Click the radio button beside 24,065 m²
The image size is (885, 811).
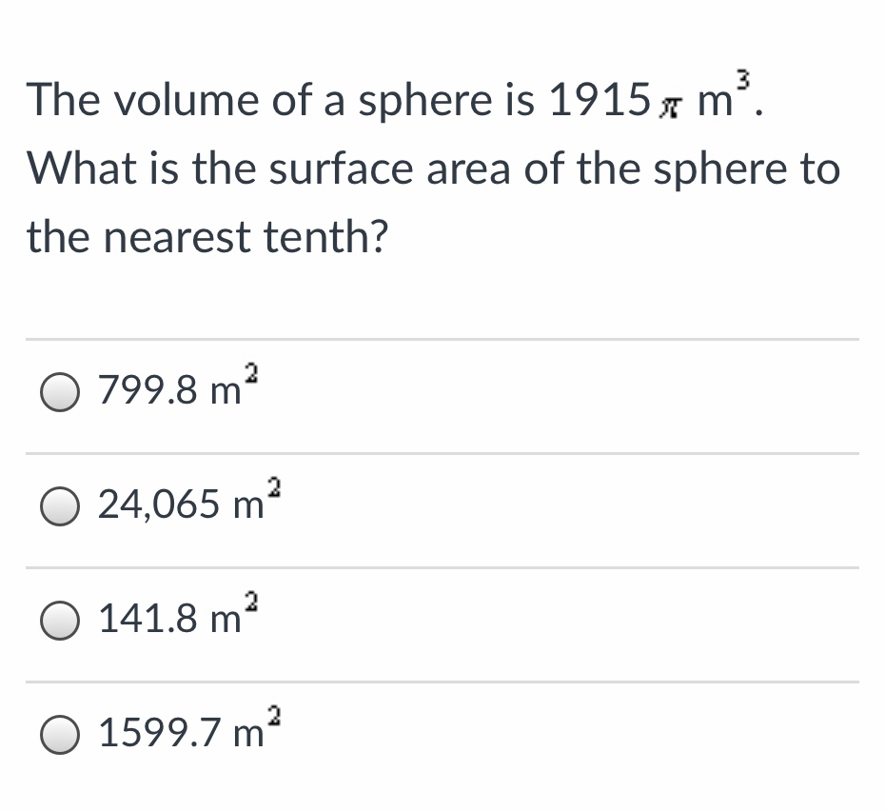tap(60, 505)
